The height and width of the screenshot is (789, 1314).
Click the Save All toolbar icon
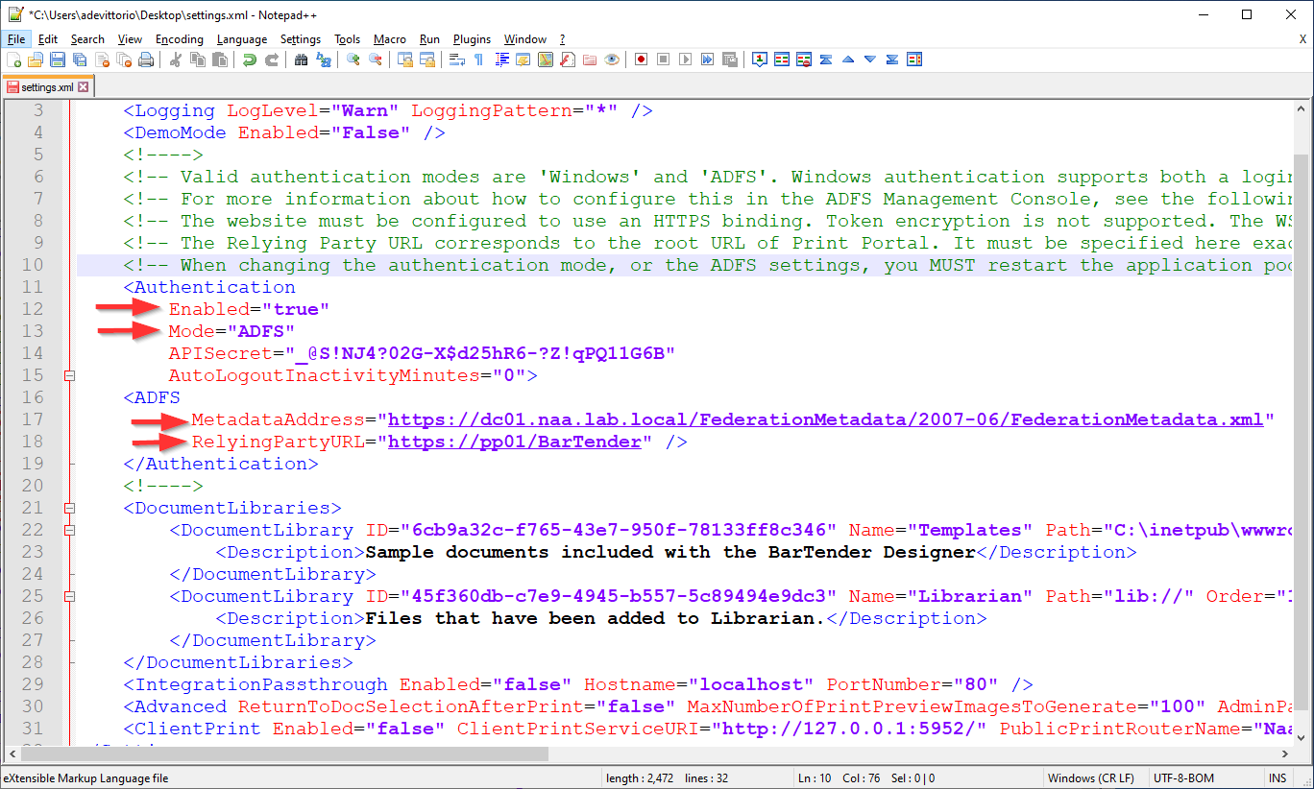click(80, 60)
